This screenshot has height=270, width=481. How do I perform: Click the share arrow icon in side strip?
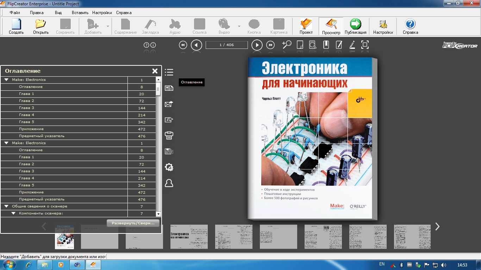point(169,120)
